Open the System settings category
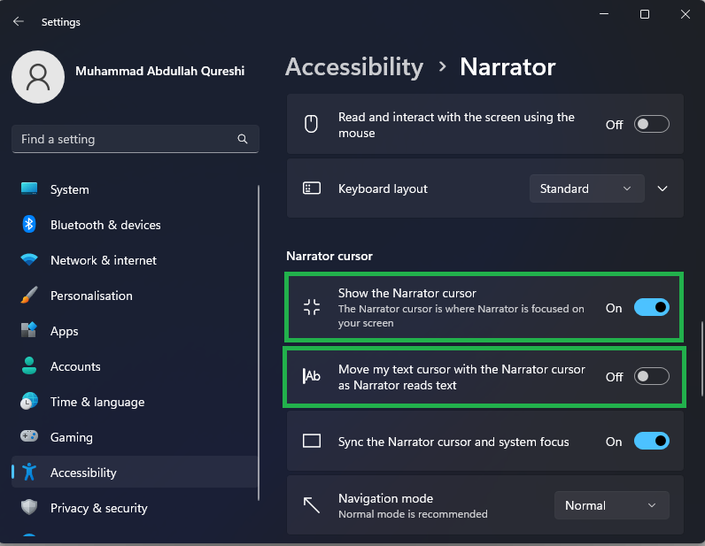The height and width of the screenshot is (546, 705). [69, 189]
